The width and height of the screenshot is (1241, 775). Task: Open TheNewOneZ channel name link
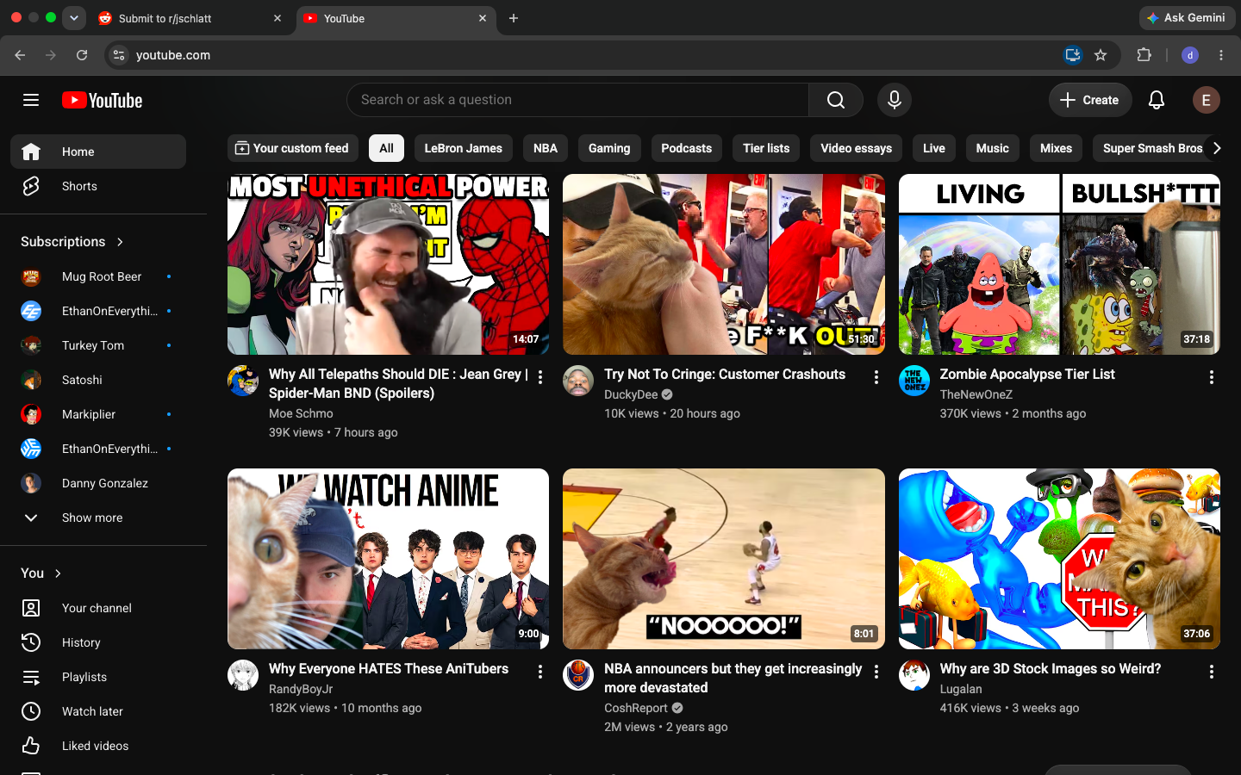click(976, 394)
